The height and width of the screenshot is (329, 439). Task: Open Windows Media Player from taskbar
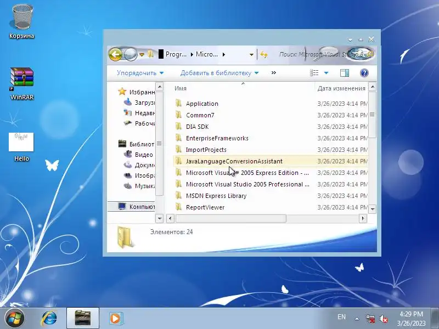[116, 319]
